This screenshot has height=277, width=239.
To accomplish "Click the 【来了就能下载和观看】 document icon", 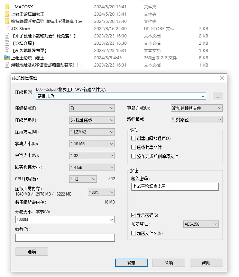I will click(x=7, y=36).
